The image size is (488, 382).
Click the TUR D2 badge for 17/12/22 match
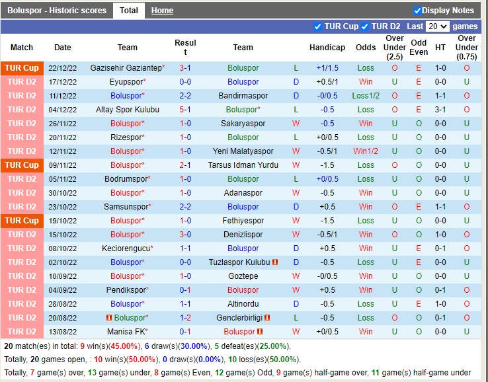click(x=22, y=82)
